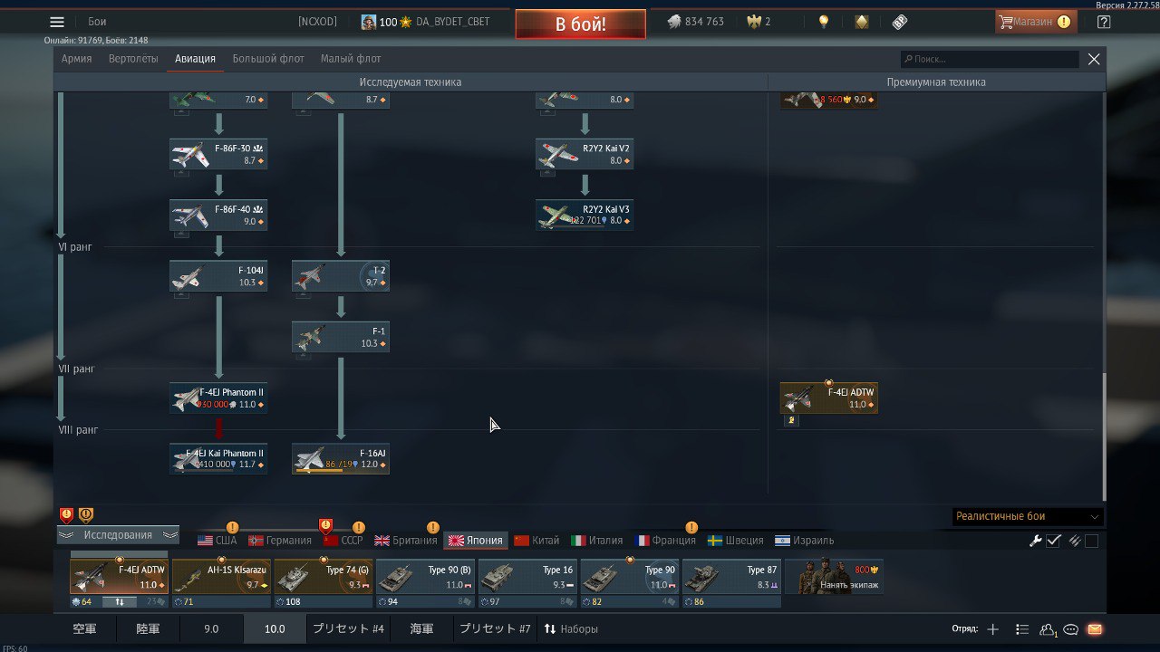Image resolution: width=1160 pixels, height=652 pixels.
Task: Switch to the 9.0 preset
Action: point(211,629)
